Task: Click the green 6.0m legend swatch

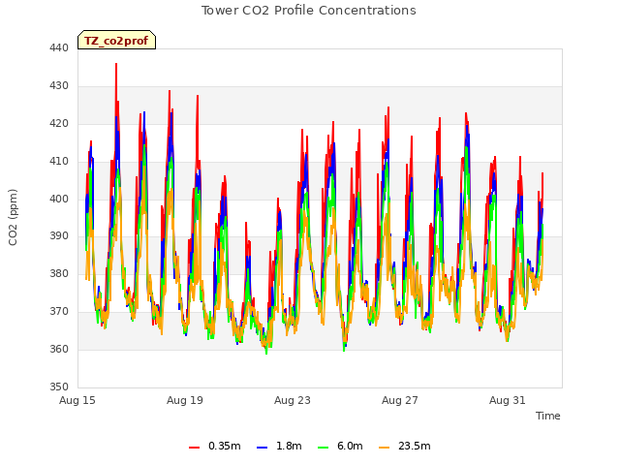Action: coord(323,447)
